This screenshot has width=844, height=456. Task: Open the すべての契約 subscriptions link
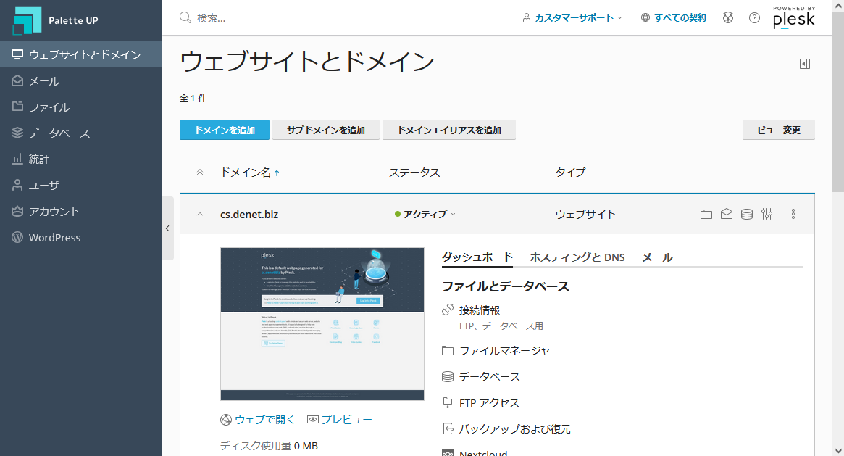click(x=673, y=18)
